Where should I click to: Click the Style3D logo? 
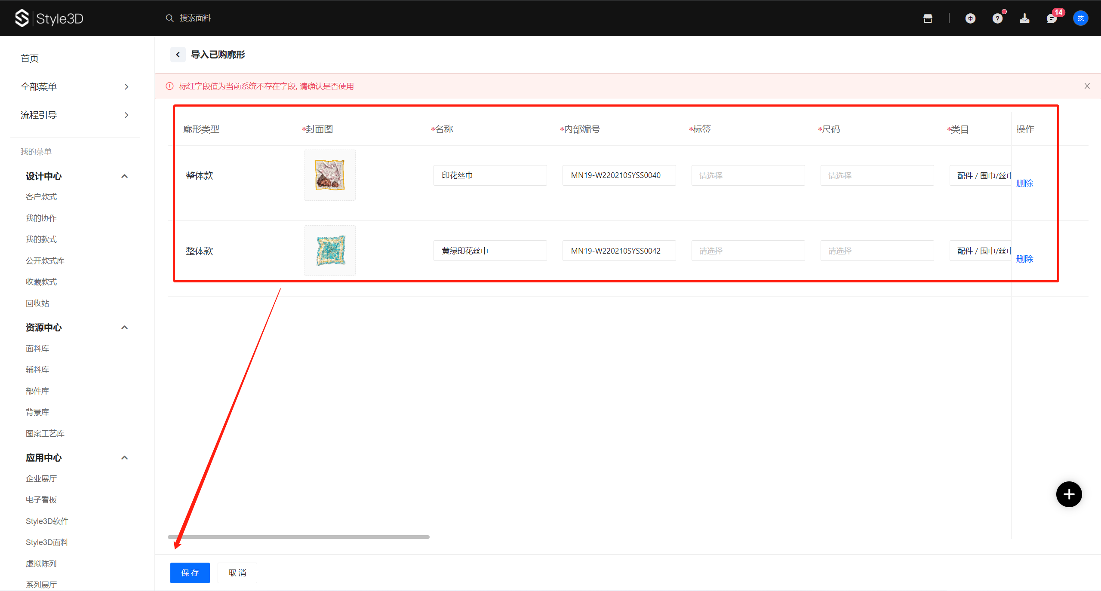pos(49,18)
